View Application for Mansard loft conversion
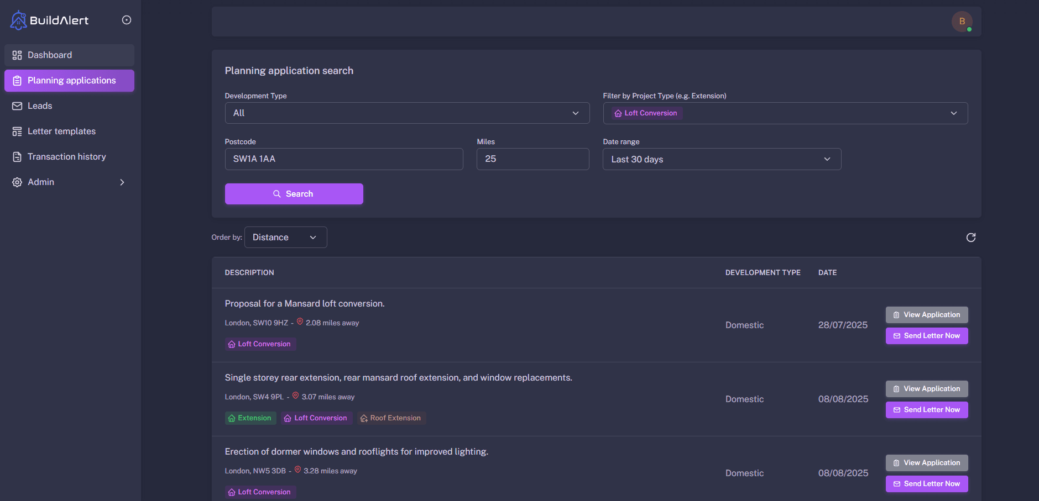 [926, 315]
